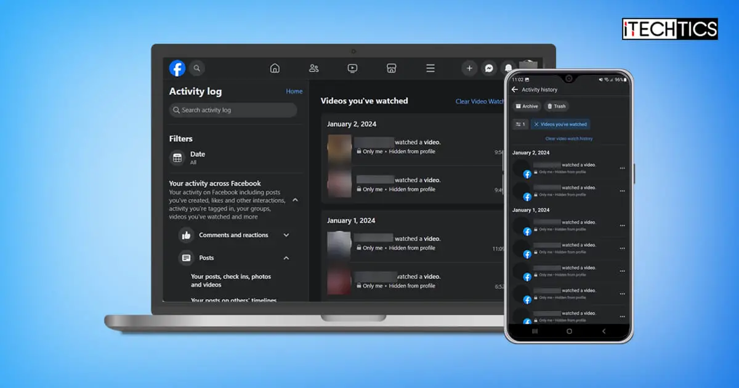Remove the Videos you've watched filter chip
739x388 pixels.
pos(536,124)
